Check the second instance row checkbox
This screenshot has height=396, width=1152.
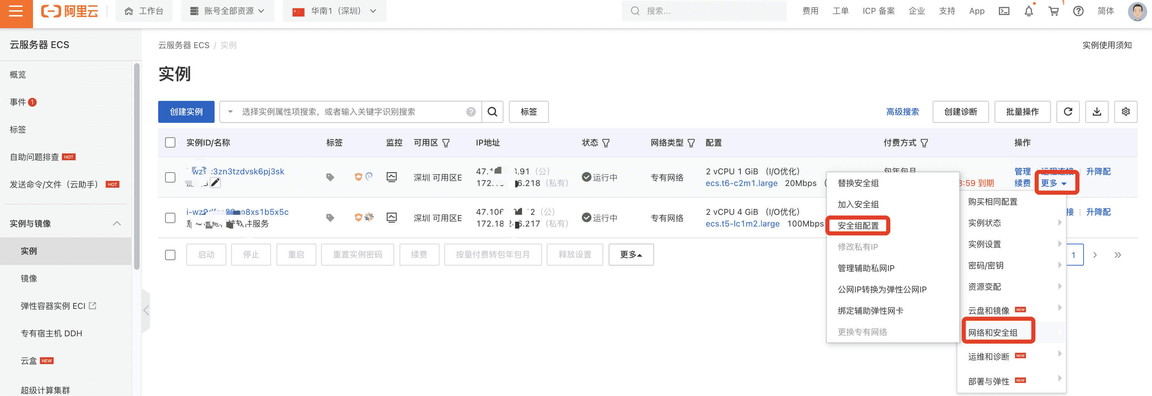[170, 218]
